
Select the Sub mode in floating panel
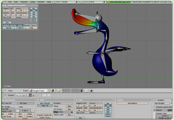pos(34,12)
